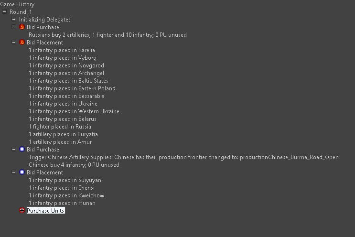Expand the Initializing Delegates node

click(x=14, y=20)
